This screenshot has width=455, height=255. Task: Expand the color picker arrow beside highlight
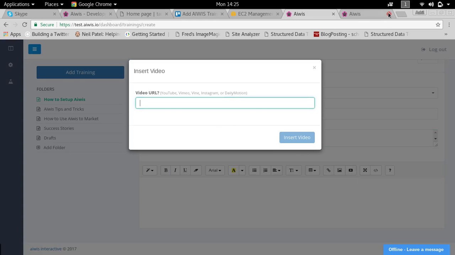(x=242, y=170)
